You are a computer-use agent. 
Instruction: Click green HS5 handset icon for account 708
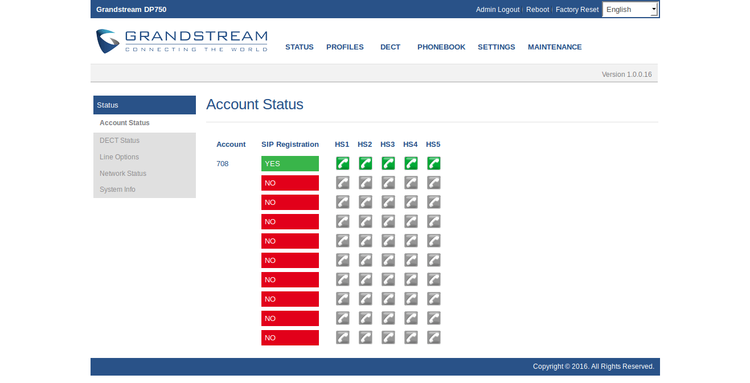pos(433,163)
